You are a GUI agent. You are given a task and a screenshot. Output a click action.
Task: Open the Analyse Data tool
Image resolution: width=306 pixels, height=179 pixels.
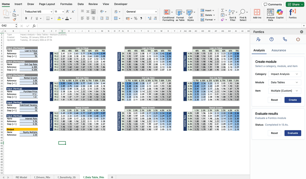[x=271, y=15]
